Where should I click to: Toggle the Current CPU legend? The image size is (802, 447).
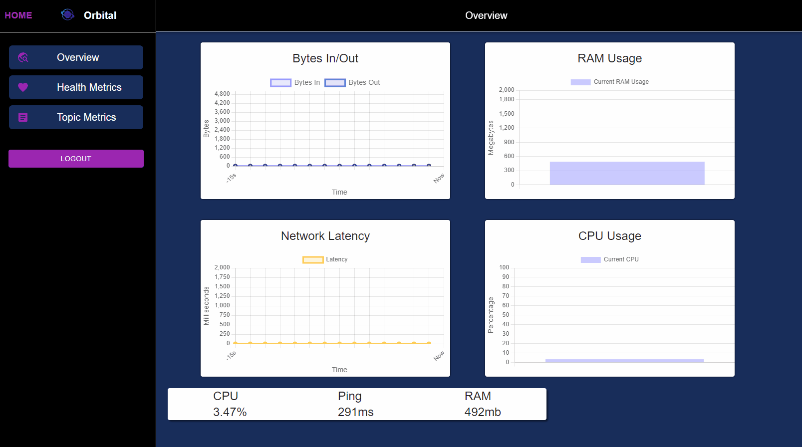[x=610, y=259]
